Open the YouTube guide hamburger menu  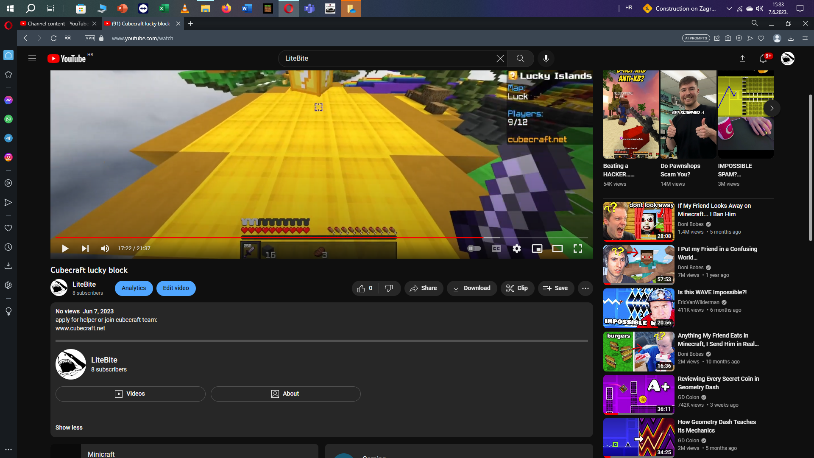pos(32,59)
